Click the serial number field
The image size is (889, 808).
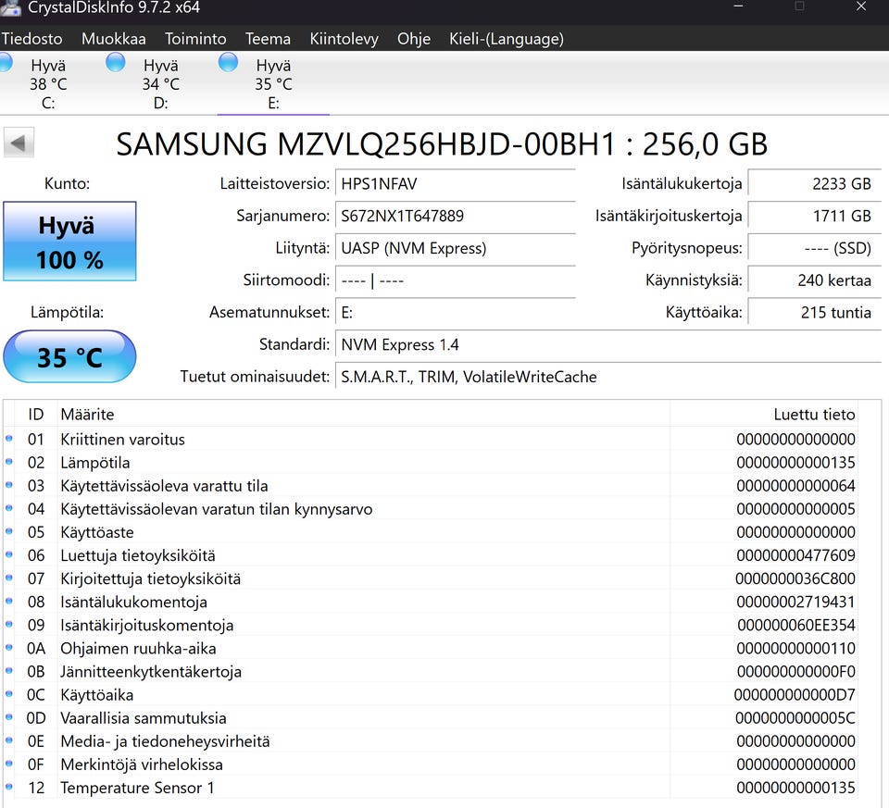(454, 216)
